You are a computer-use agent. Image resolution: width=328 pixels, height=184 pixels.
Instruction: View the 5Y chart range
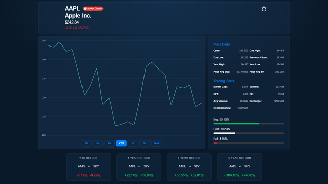[x=145, y=143]
